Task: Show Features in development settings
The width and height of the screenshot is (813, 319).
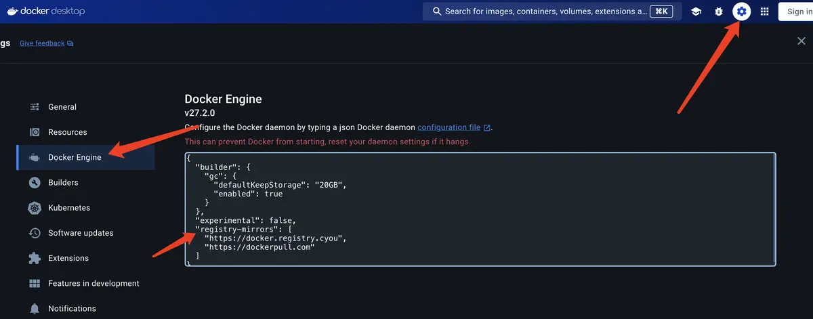Action: coord(85,283)
